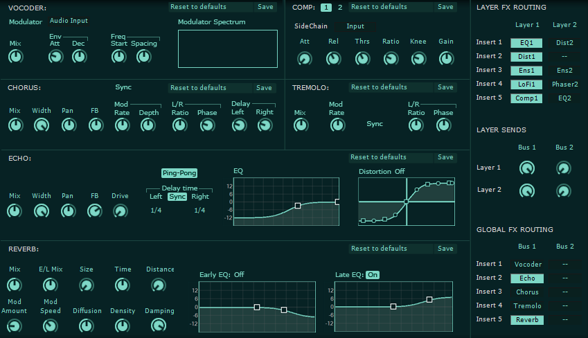
Task: Toggle Reverb Early EQ Off switch
Action: pyautogui.click(x=239, y=274)
